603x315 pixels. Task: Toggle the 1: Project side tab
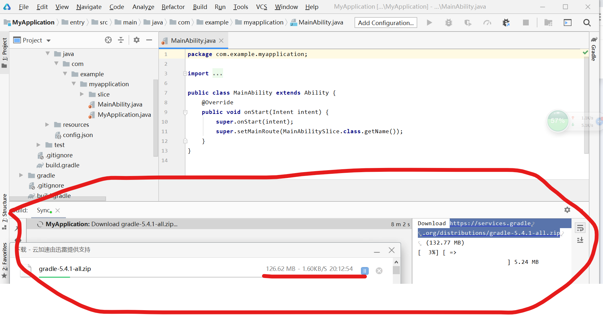click(x=4, y=52)
